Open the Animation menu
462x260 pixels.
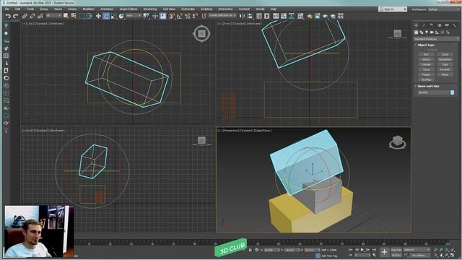point(107,9)
